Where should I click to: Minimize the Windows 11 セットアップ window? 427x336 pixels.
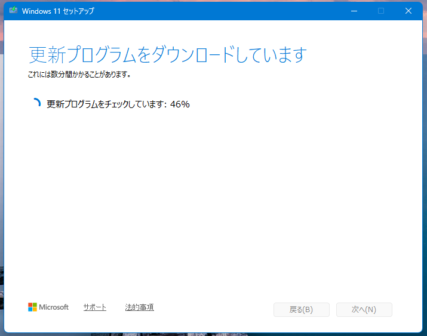pyautogui.click(x=353, y=11)
